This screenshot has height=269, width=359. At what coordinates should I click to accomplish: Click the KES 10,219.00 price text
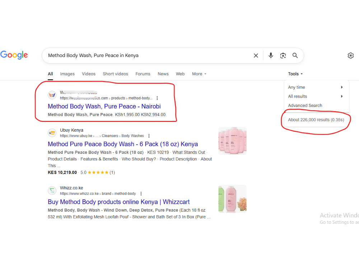tap(62, 173)
